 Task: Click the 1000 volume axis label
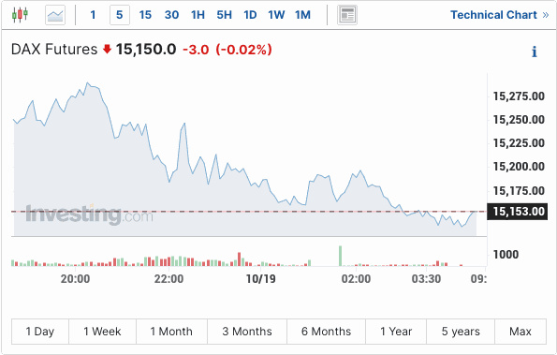pyautogui.click(x=506, y=255)
